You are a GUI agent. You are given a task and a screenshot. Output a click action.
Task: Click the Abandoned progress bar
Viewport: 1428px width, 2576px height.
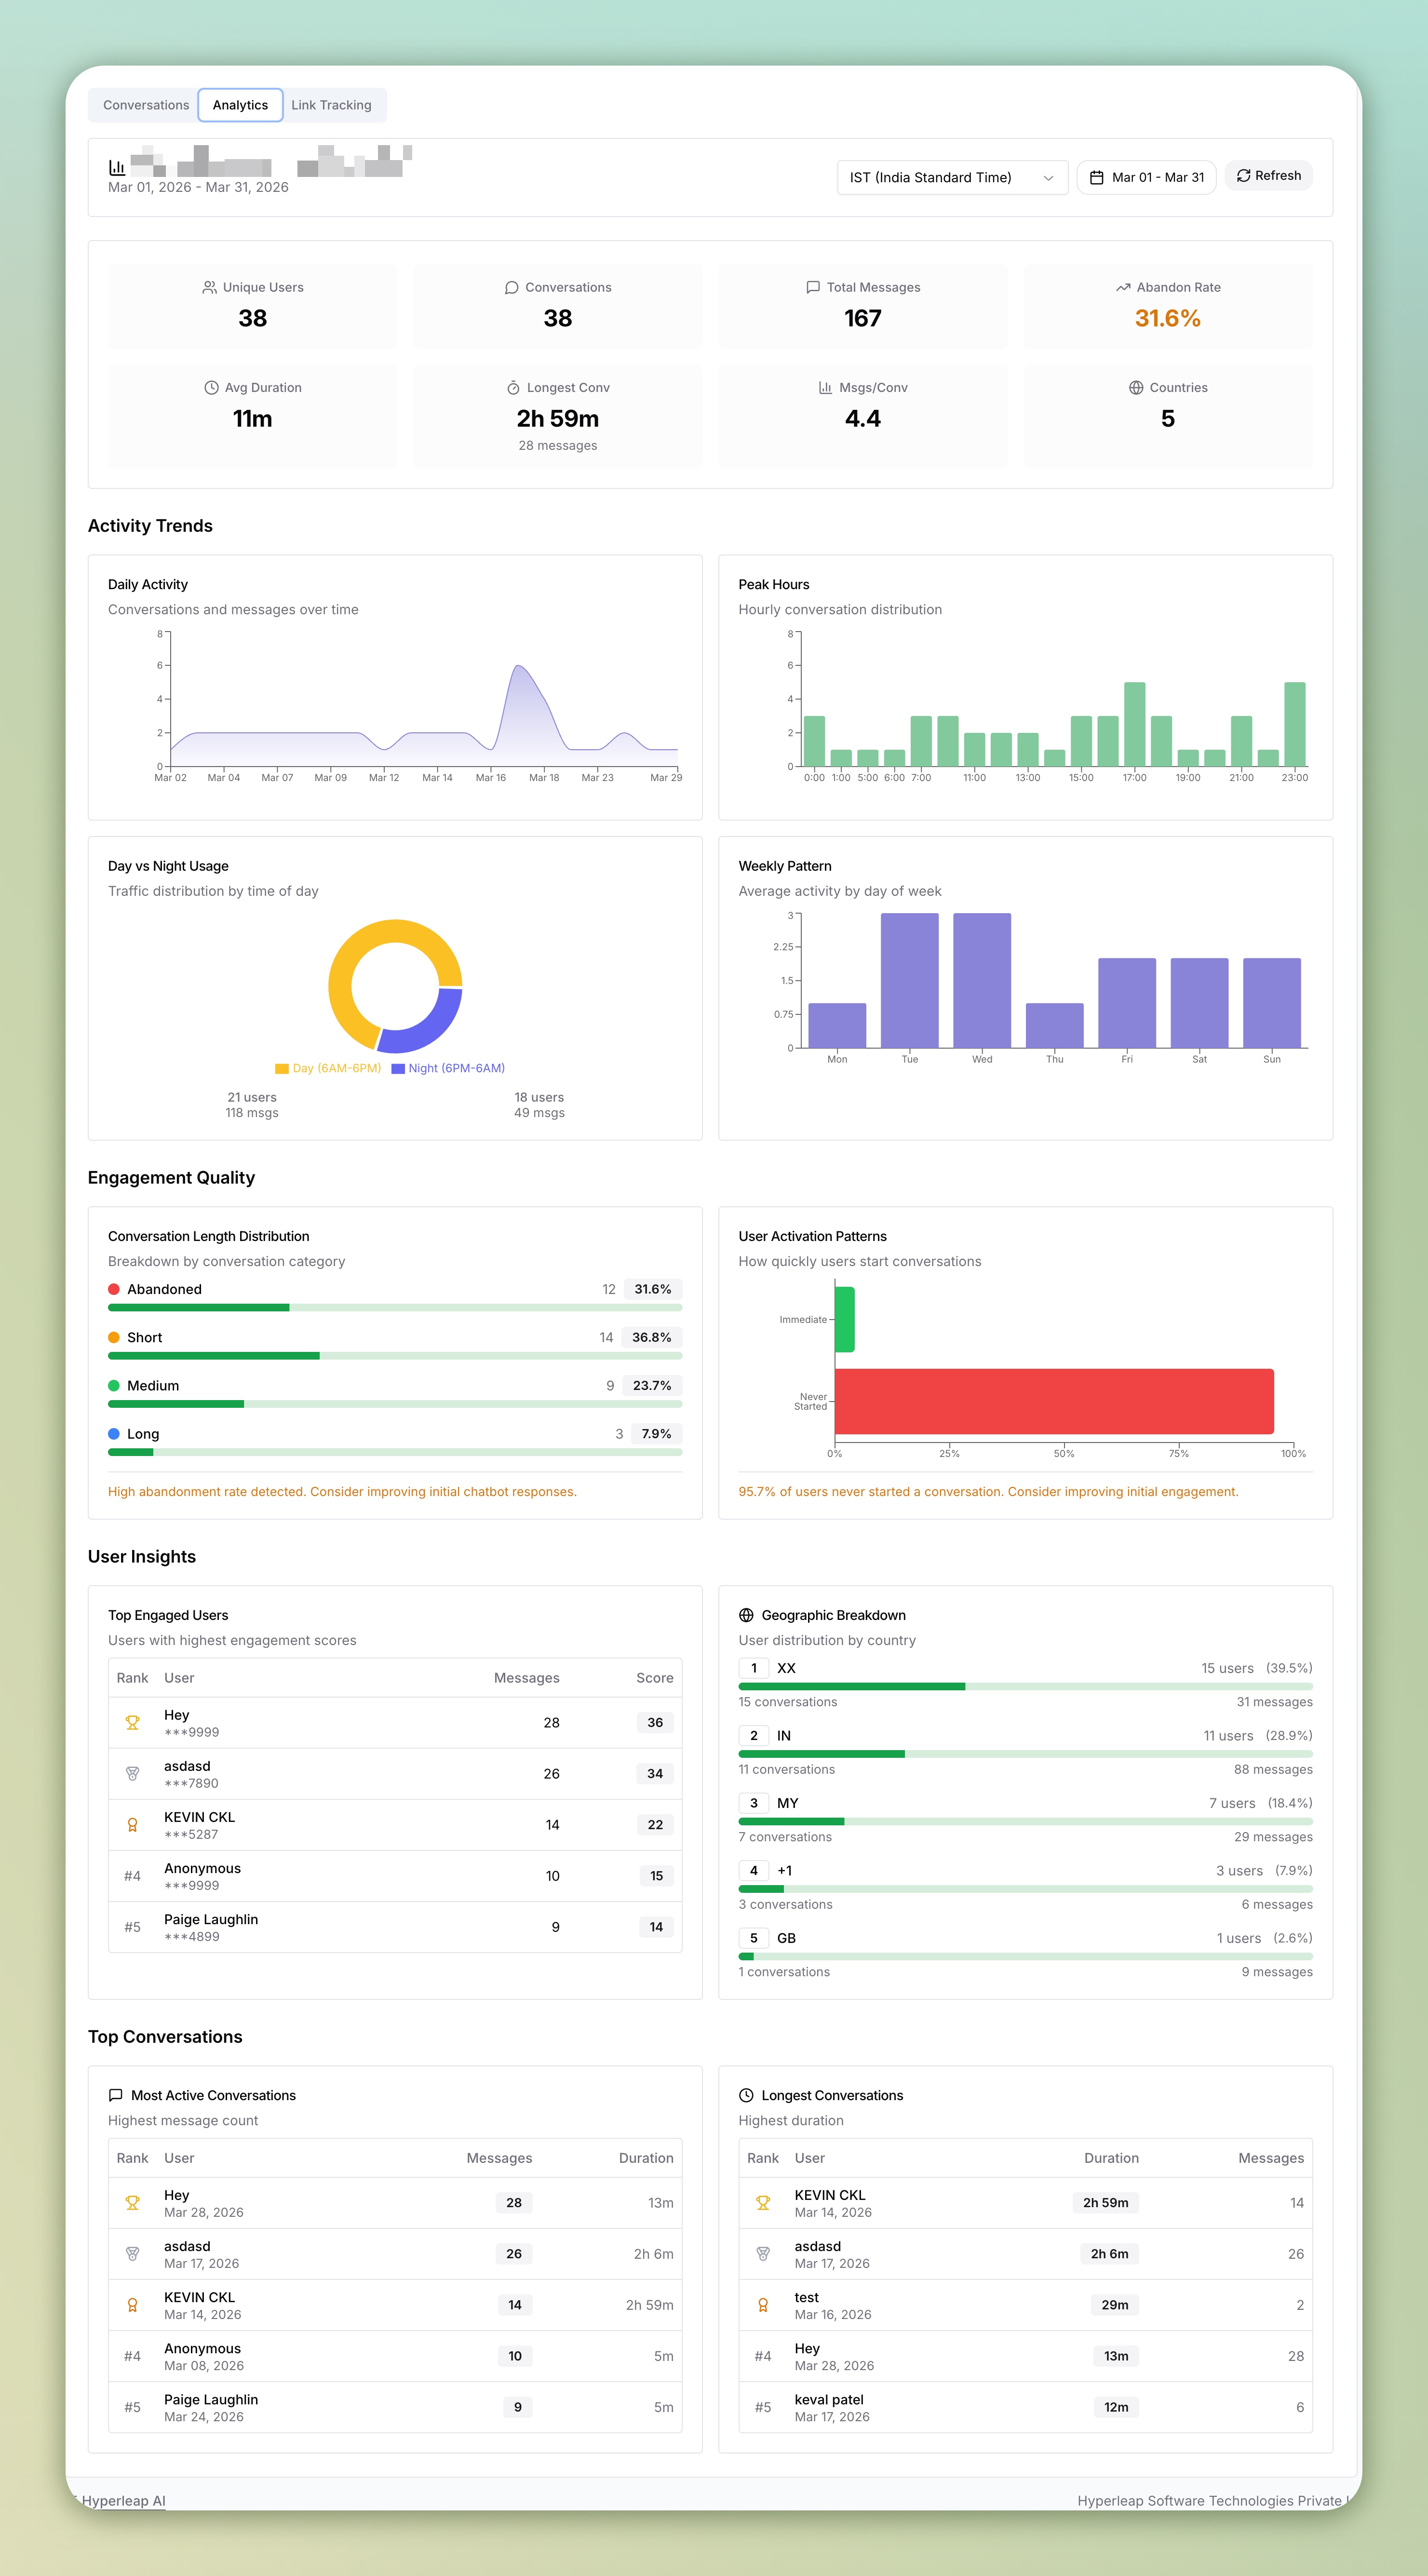coord(395,1308)
